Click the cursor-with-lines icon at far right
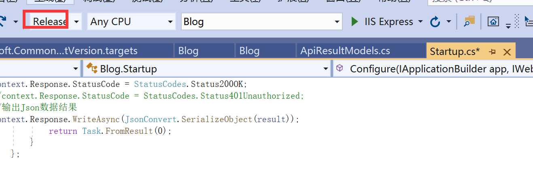Image resolution: width=533 pixels, height=171 pixels. (529, 21)
